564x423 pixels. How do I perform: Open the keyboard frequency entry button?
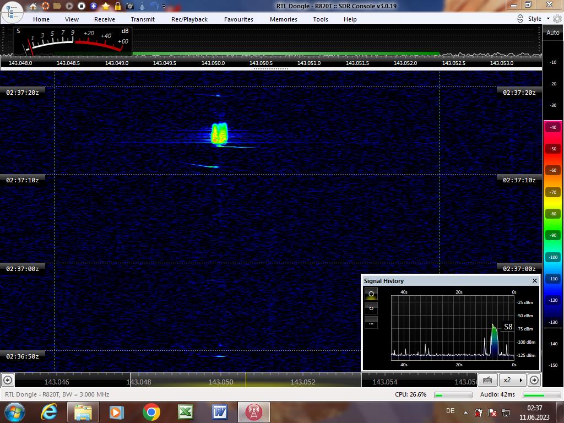pyautogui.click(x=487, y=380)
